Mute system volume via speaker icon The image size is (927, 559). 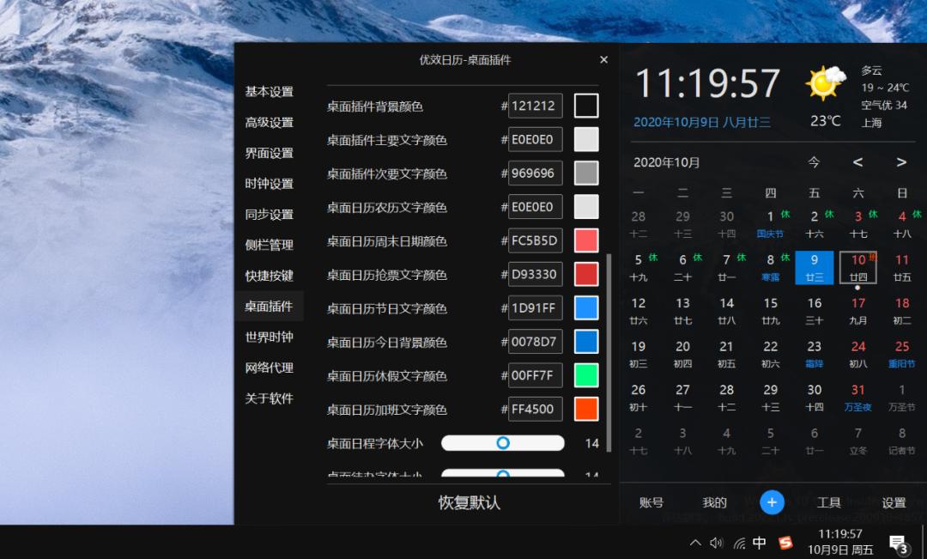tap(717, 543)
